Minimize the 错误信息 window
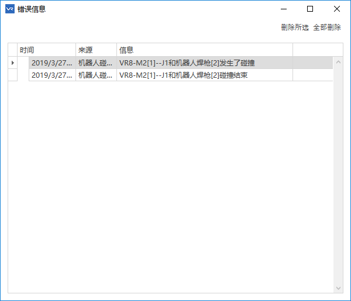This screenshot has height=301, width=351. 283,9
